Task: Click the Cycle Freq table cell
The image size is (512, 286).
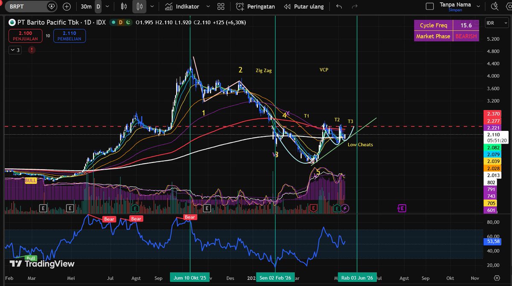Action: (433, 26)
